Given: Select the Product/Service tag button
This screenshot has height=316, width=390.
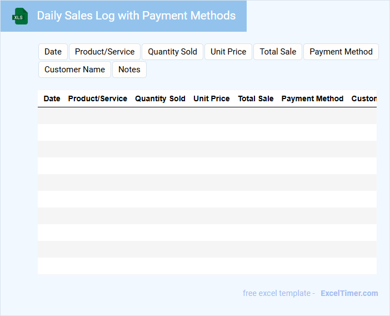Looking at the screenshot, I should point(104,52).
